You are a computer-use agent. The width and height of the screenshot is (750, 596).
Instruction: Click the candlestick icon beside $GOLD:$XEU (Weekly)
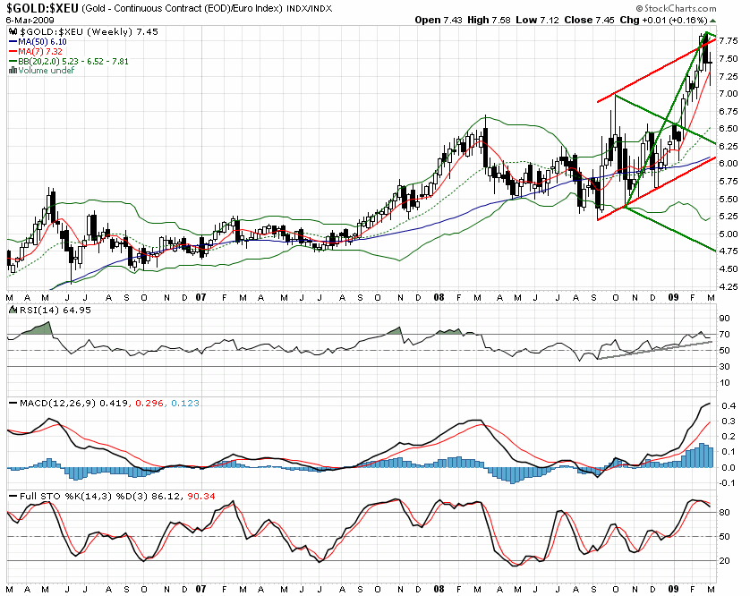coord(13,32)
